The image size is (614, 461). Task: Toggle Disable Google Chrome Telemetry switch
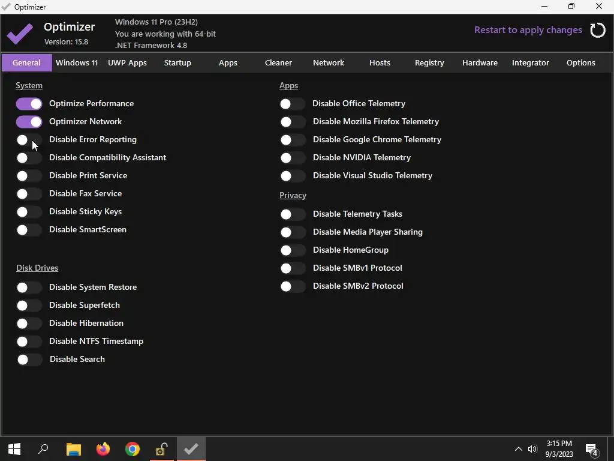pos(293,140)
